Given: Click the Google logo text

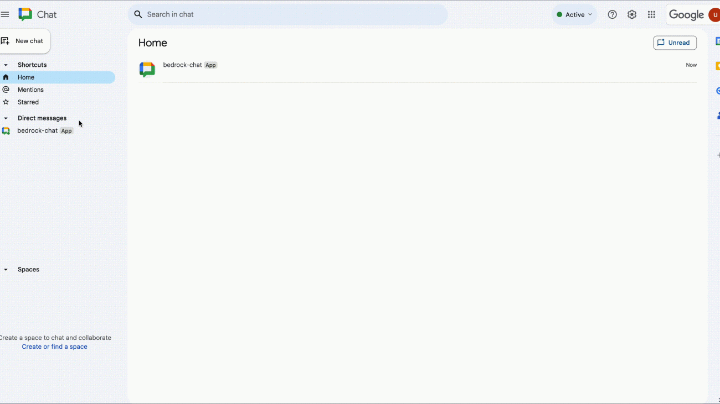Looking at the screenshot, I should click(686, 15).
